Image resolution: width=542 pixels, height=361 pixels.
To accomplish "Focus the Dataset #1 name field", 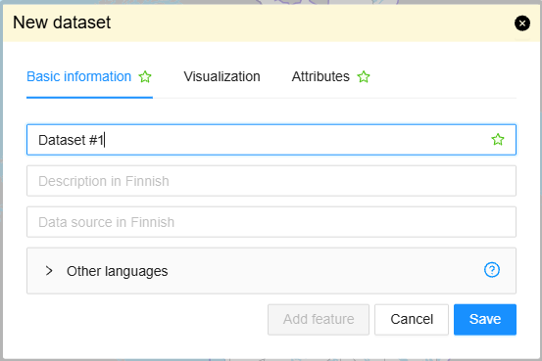I will (271, 140).
